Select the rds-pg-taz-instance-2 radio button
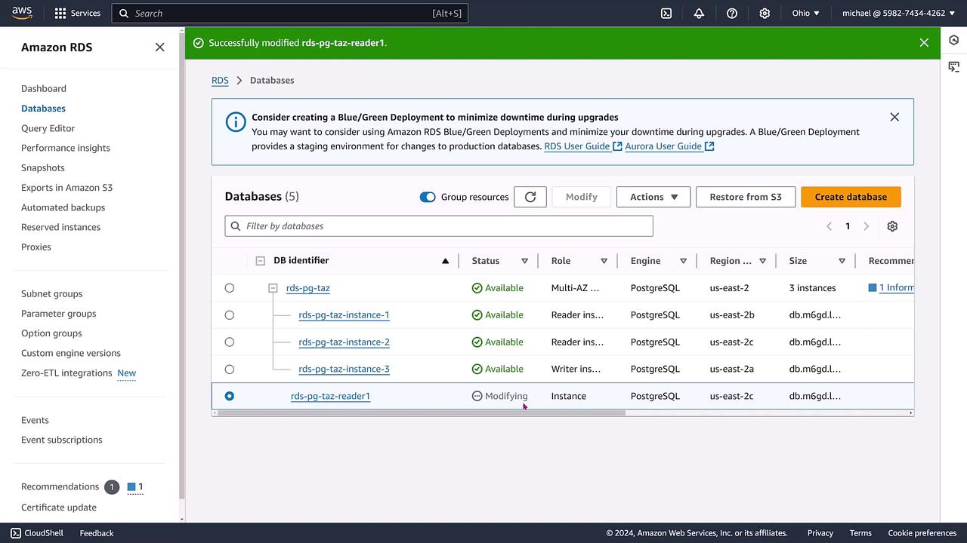The width and height of the screenshot is (967, 543). tap(230, 342)
